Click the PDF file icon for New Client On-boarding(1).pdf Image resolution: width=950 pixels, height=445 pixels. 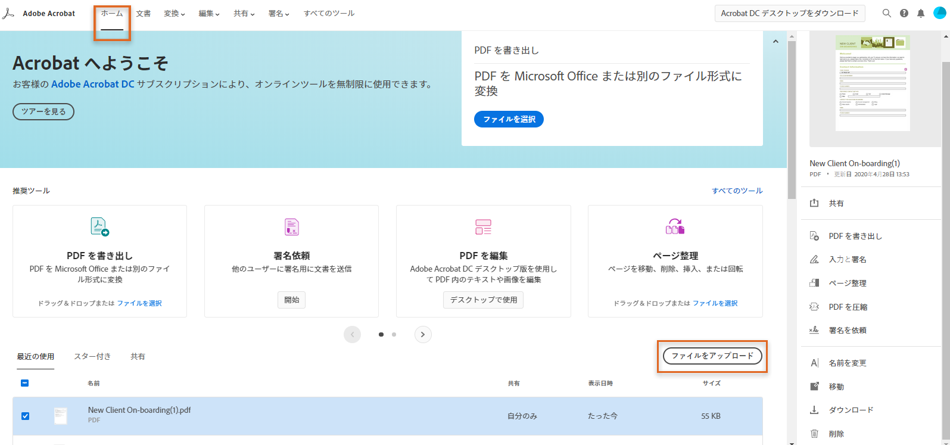[x=60, y=416]
